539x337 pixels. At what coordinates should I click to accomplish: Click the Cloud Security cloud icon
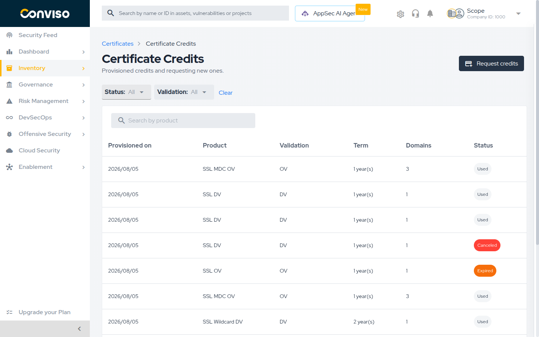coord(9,151)
